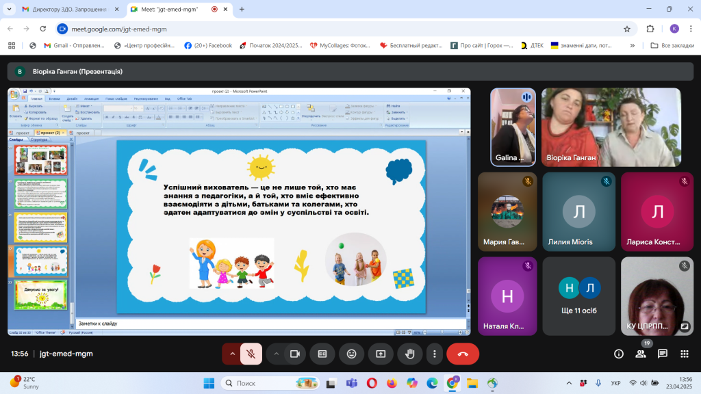Viewport: 701px width, 394px height.
Task: Switch to the Gmail 'Директору ЗДО' tab
Action: [x=71, y=9]
